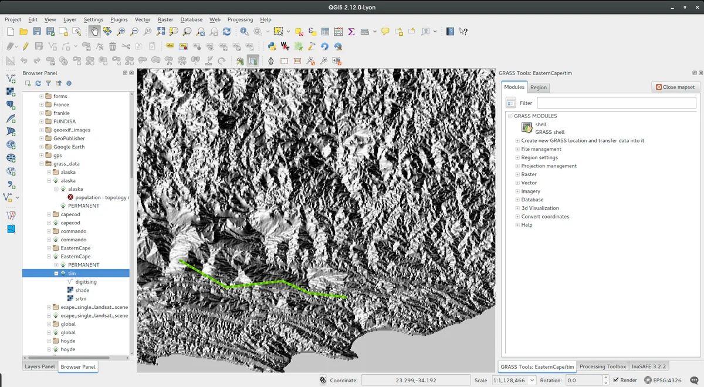This screenshot has height=387, width=704.
Task: Open the Processing menu
Action: click(x=240, y=19)
